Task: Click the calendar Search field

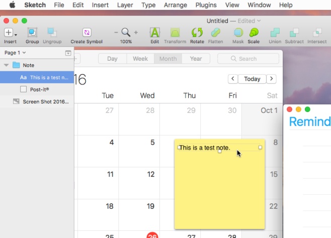Action: tap(249, 59)
